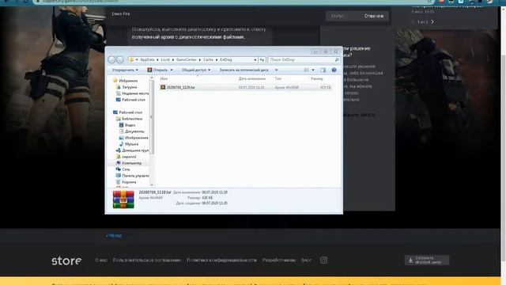Expand the arrow next to Открыть
Image resolution: width=506 pixels, height=285 pixels.
click(172, 70)
